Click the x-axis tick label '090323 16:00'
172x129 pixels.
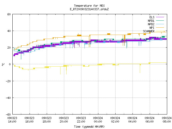click(29, 120)
